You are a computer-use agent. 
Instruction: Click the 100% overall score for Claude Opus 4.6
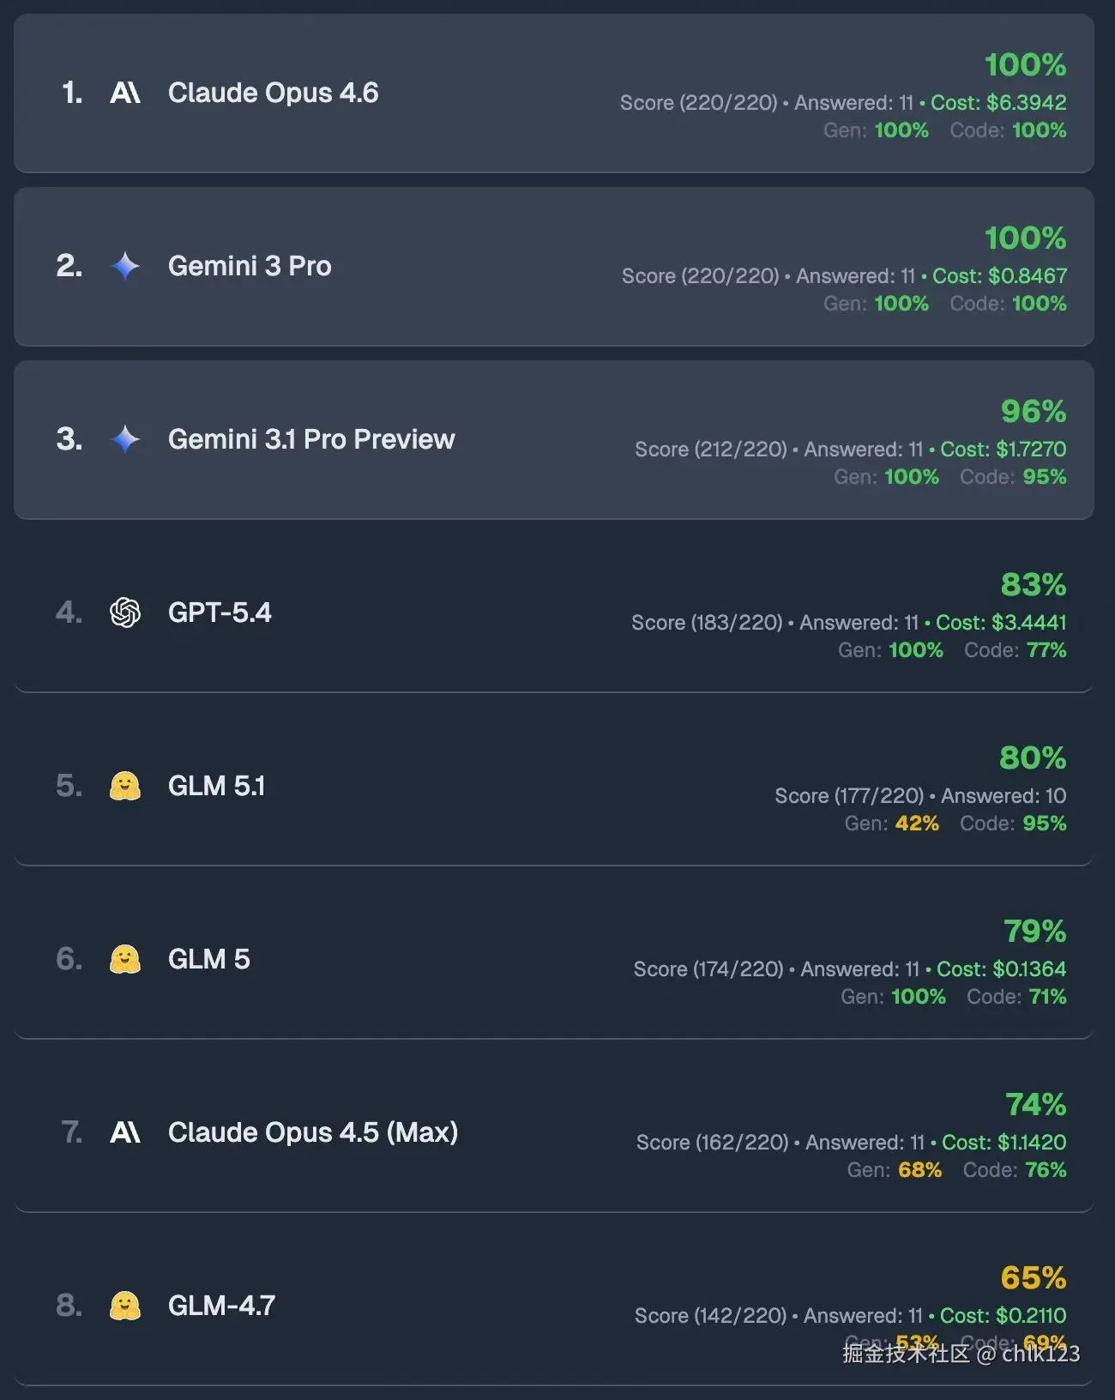(x=1025, y=64)
